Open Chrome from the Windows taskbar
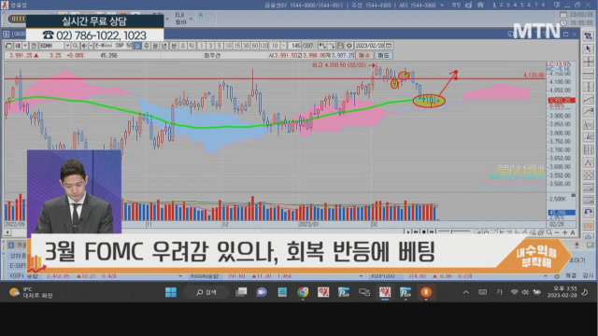 tap(303, 292)
